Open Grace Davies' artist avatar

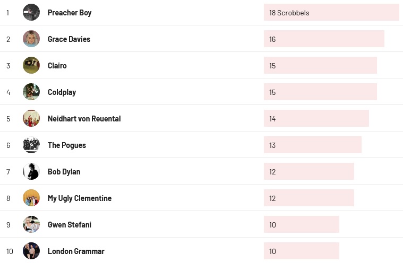click(x=31, y=39)
